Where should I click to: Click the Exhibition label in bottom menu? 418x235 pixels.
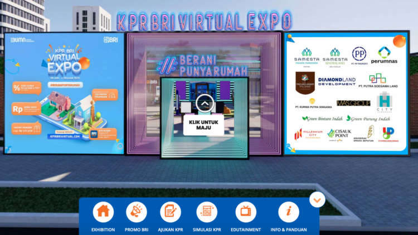[x=103, y=229]
